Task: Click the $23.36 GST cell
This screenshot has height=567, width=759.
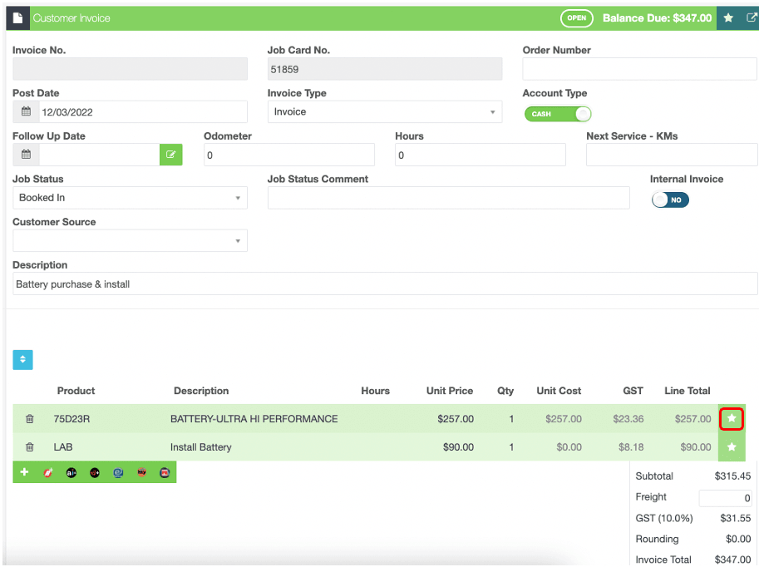Action: (628, 419)
